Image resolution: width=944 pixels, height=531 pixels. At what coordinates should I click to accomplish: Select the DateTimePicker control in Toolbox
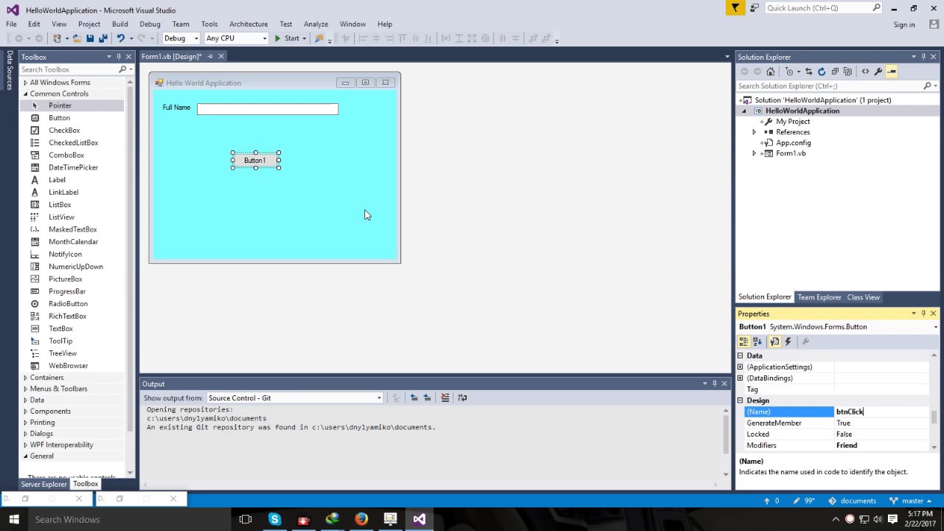coord(72,167)
